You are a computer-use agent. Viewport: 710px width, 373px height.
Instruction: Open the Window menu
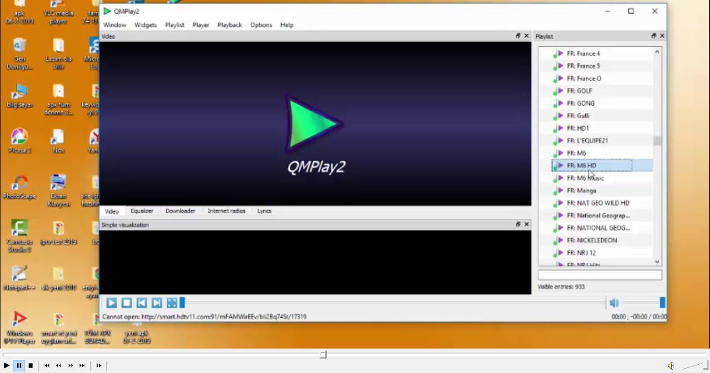[x=115, y=25]
